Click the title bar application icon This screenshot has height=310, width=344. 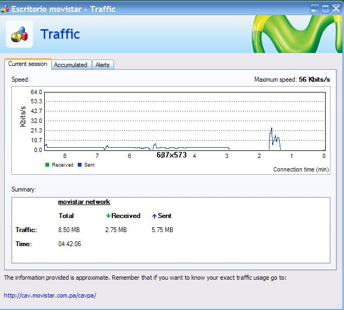pyautogui.click(x=5, y=9)
